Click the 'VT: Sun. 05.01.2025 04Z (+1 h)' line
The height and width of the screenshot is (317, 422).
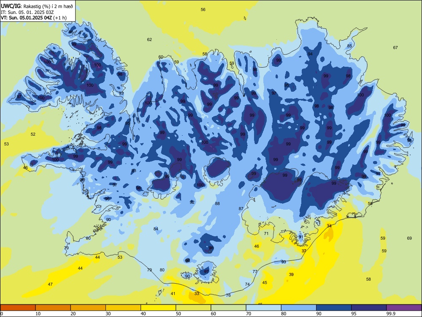pos(34,18)
